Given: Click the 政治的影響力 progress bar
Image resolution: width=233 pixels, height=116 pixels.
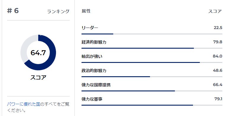Looking at the screenshot, I should [x=152, y=77].
